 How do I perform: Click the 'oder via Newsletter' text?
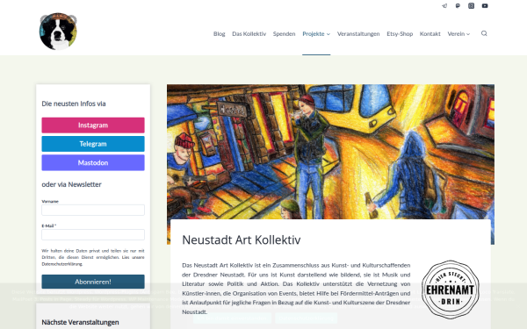[x=72, y=184]
